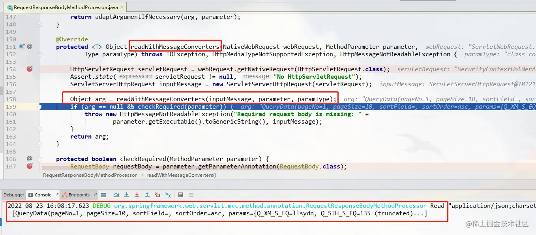The image size is (536, 235).
Task: Click the readWithMessageConverters() breadcrumb
Action: [x=181, y=175]
